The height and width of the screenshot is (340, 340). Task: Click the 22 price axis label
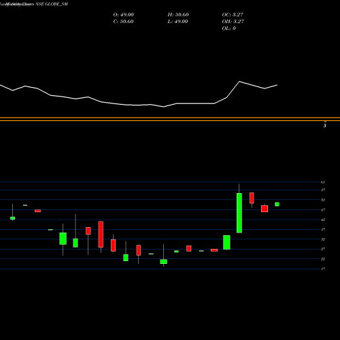(x=323, y=259)
